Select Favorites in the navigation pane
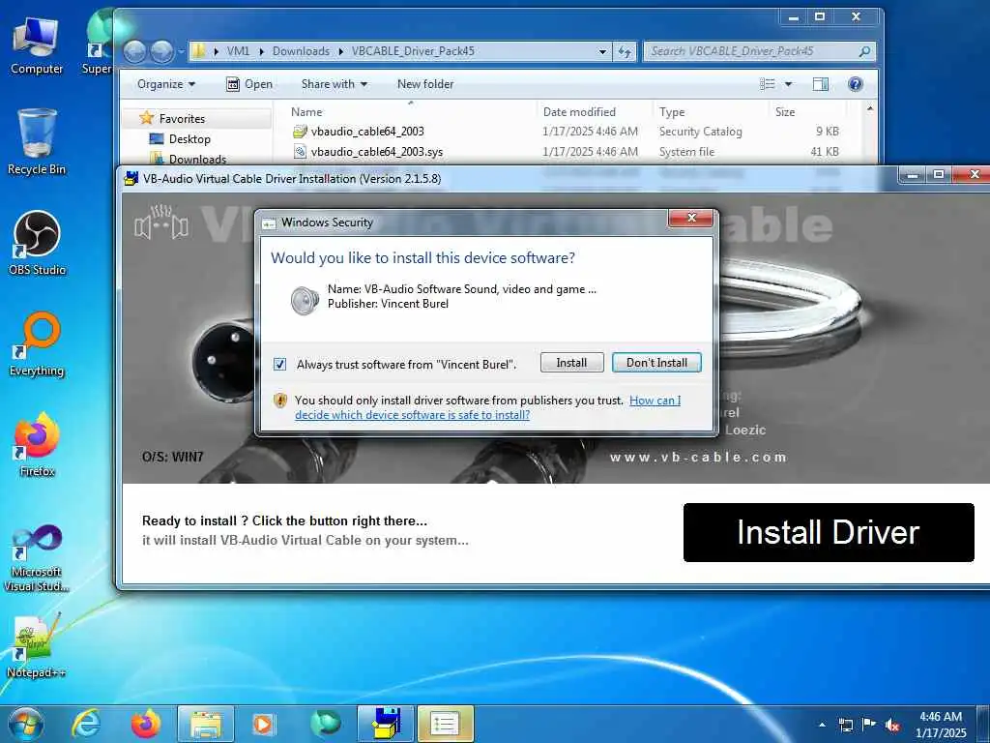 (182, 118)
